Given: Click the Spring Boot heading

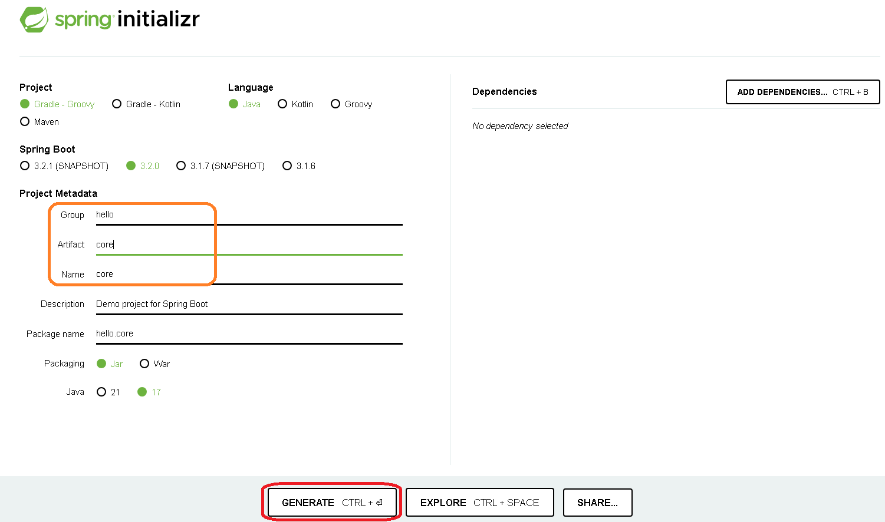Looking at the screenshot, I should click(x=47, y=150).
